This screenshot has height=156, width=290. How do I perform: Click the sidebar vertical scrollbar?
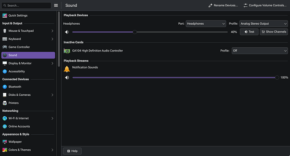[x=59, y=39]
